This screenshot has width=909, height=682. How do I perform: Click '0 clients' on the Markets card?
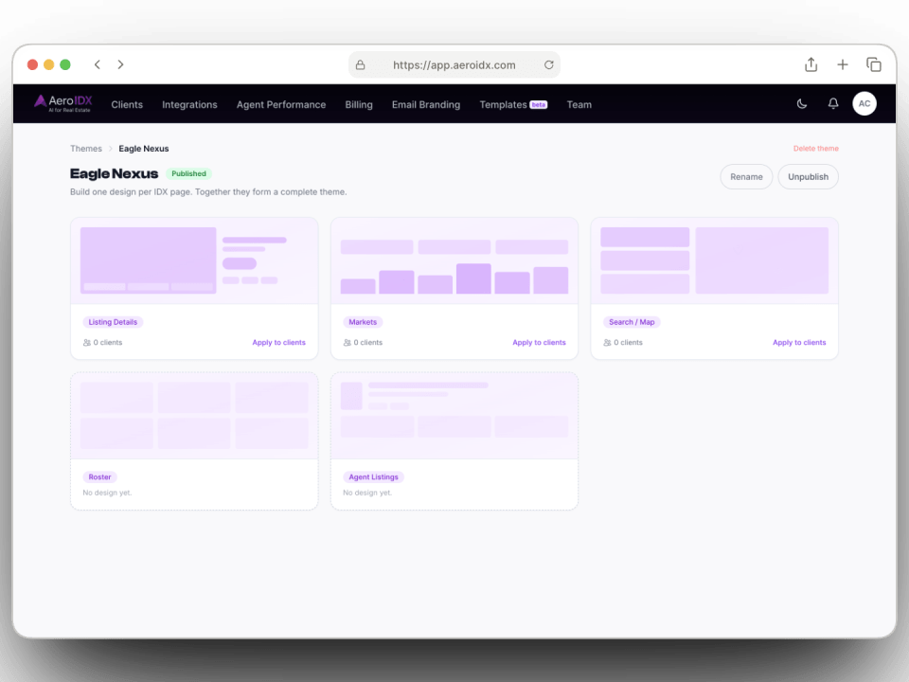[x=368, y=343]
